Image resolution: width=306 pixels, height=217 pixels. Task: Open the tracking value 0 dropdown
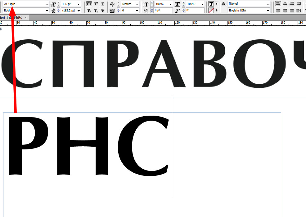click(x=137, y=11)
